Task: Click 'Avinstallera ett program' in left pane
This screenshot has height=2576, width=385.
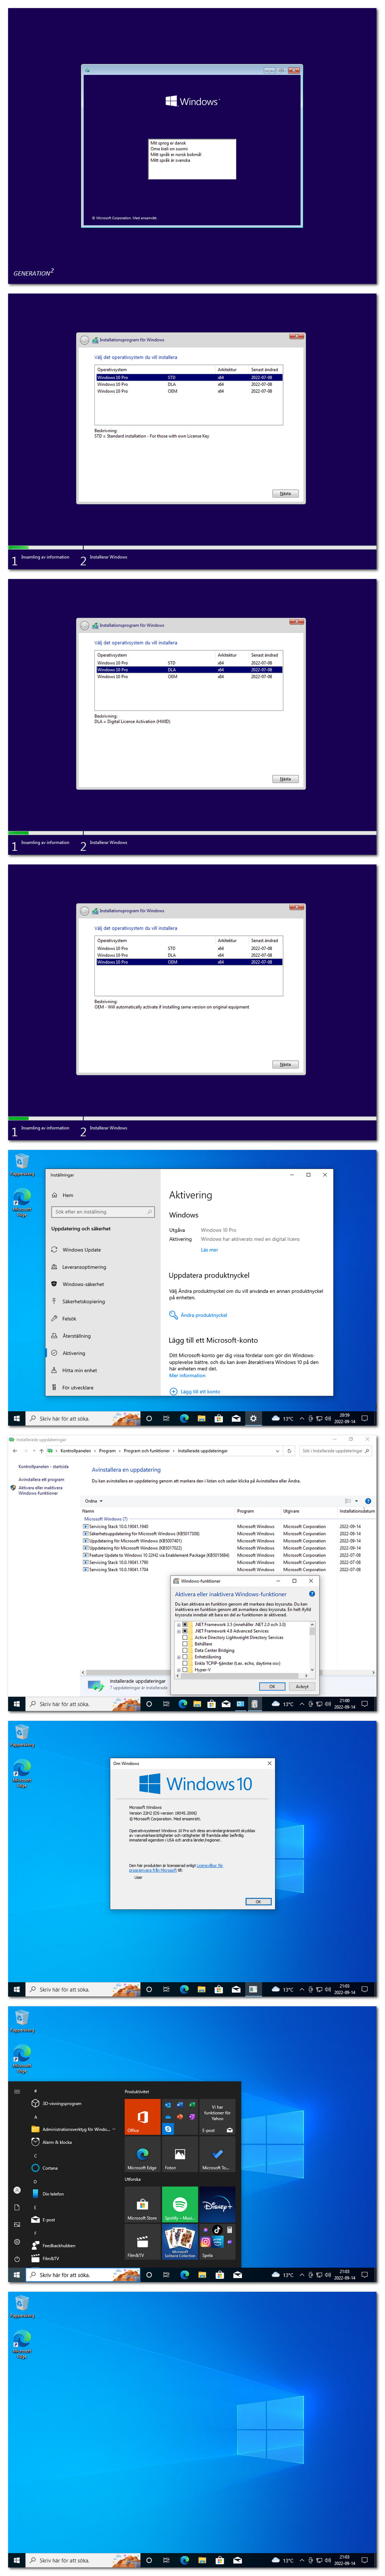Action: pyautogui.click(x=41, y=1480)
